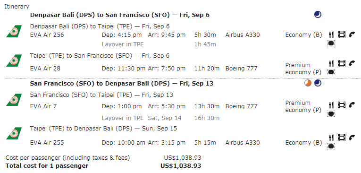Screen dimensions: 361x173
Task: Click the total cost US$1,038.93 in bold
Action: pos(181,165)
